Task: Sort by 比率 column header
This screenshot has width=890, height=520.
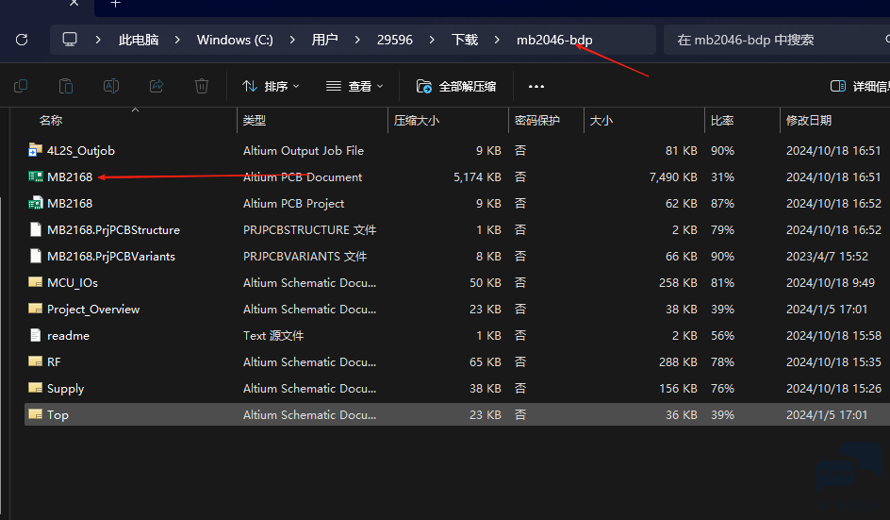Action: coord(722,121)
